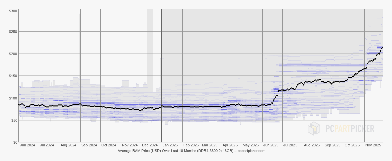Click the average price line's peak at far right
Image resolution: width=392 pixels, height=161 pixels.
382,48
